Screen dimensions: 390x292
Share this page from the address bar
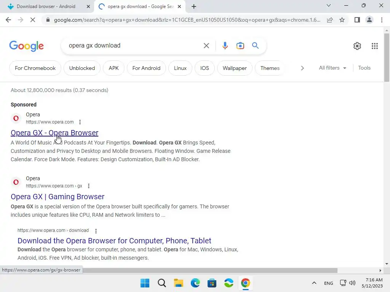tap(330, 20)
